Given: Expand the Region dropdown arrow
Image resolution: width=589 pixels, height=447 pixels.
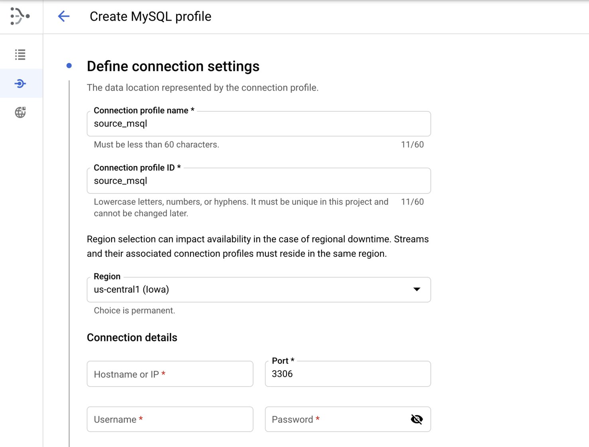Looking at the screenshot, I should click(x=416, y=289).
